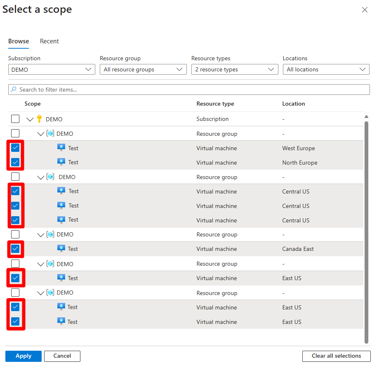Click resource group icon holding Canada East VM

[x=50, y=234]
